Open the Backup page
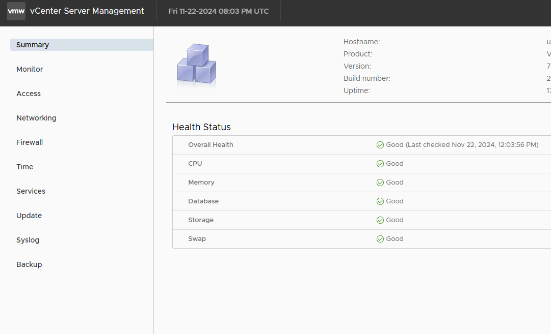This screenshot has width=551, height=334. click(29, 264)
